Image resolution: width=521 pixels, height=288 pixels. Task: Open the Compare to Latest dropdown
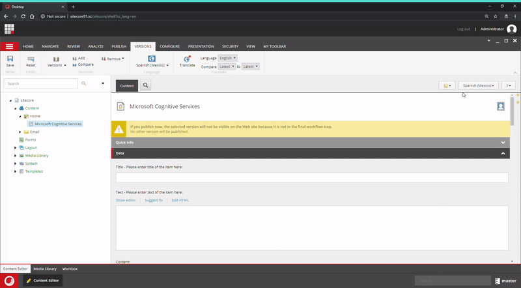pyautogui.click(x=251, y=66)
